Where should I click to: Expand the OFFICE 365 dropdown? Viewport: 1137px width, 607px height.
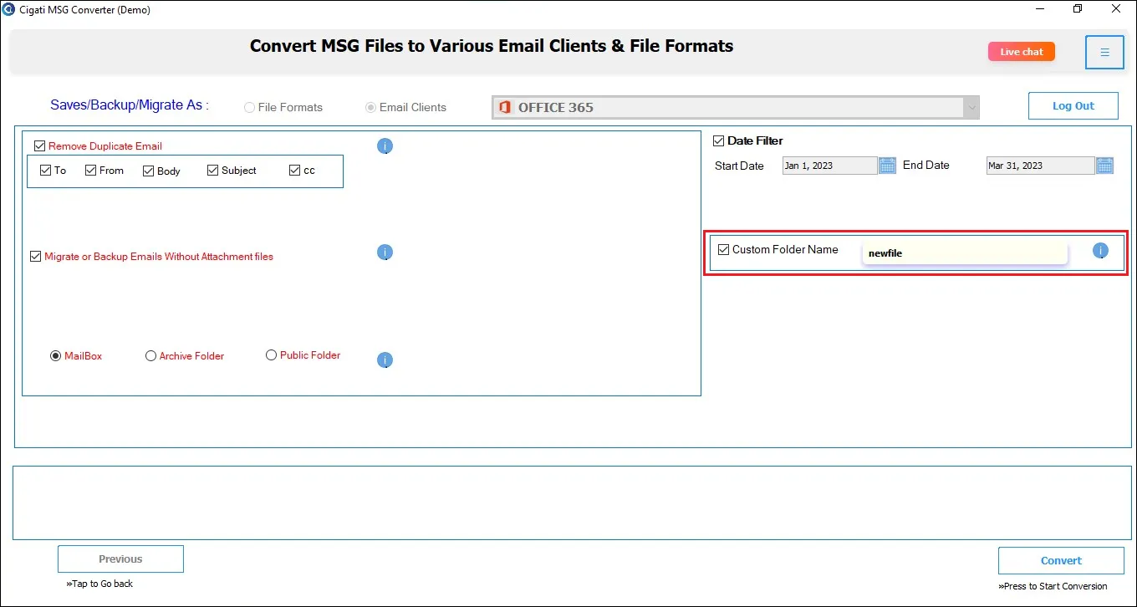tap(971, 107)
